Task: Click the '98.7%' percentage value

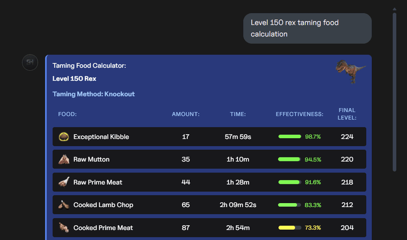Action: tap(313, 137)
